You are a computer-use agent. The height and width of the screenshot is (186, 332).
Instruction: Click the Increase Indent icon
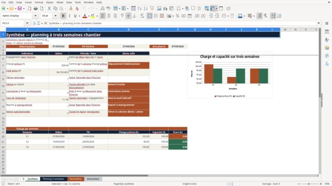[x=211, y=16]
